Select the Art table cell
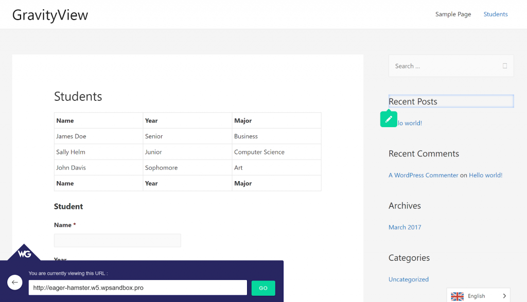527x302 pixels. 276,168
